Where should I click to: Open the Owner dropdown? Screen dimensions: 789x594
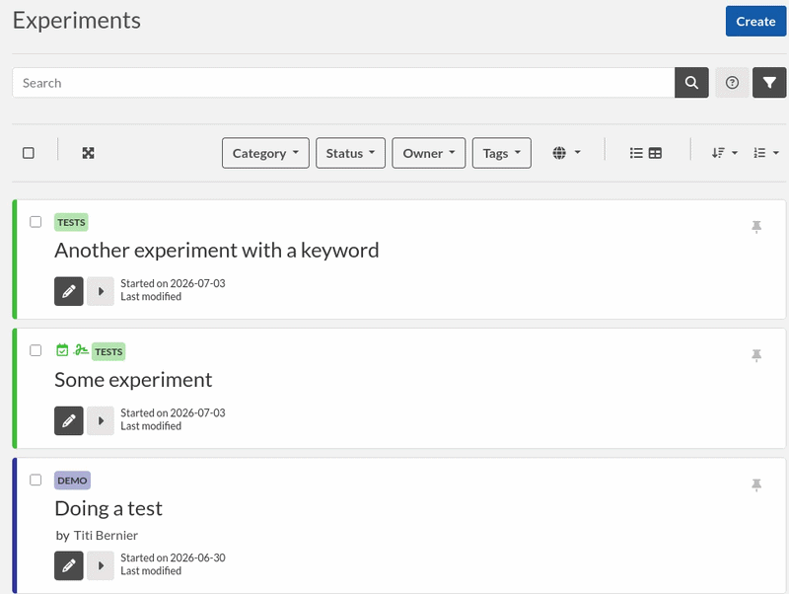click(x=429, y=153)
